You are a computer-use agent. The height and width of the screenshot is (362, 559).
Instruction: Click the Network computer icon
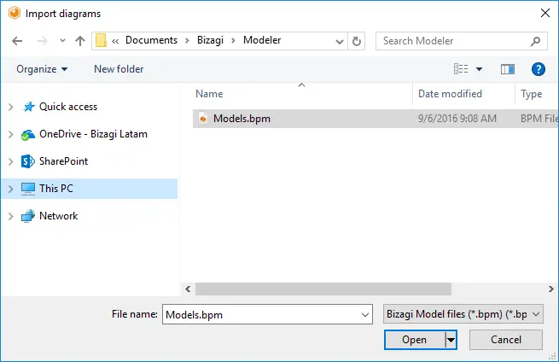click(28, 216)
